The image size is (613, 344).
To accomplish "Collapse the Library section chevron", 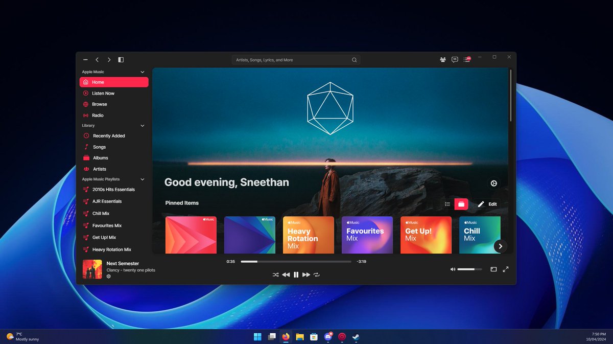I will pos(143,126).
